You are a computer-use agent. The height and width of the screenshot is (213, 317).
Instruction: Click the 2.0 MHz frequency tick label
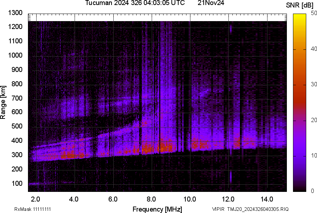[36, 199]
